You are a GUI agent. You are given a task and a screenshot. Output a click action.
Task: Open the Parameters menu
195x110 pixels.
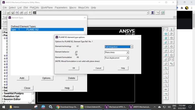[61, 8]
